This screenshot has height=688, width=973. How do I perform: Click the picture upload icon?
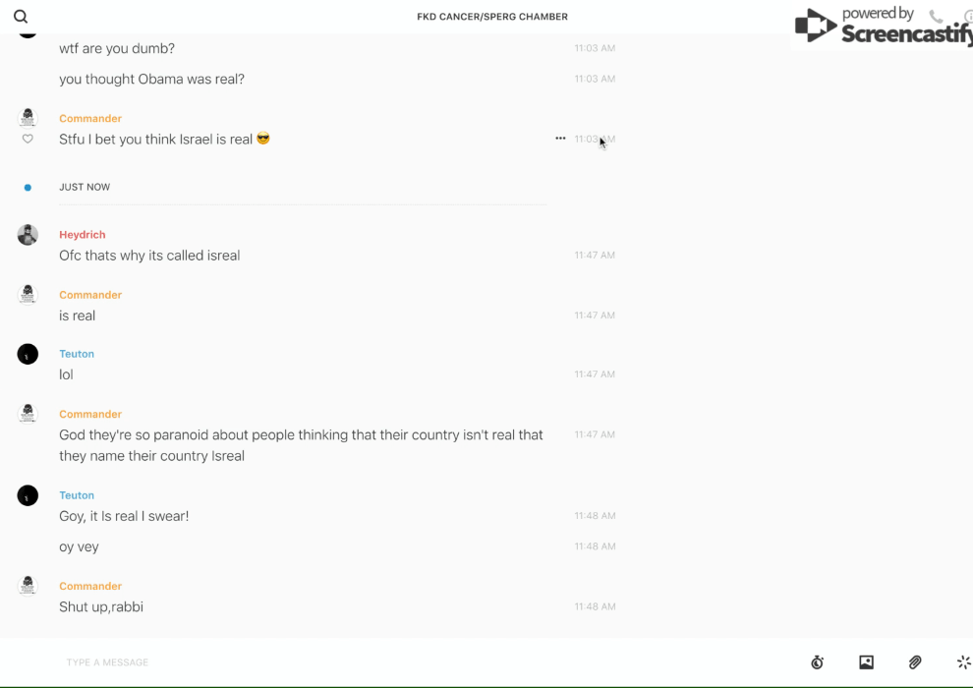(866, 662)
